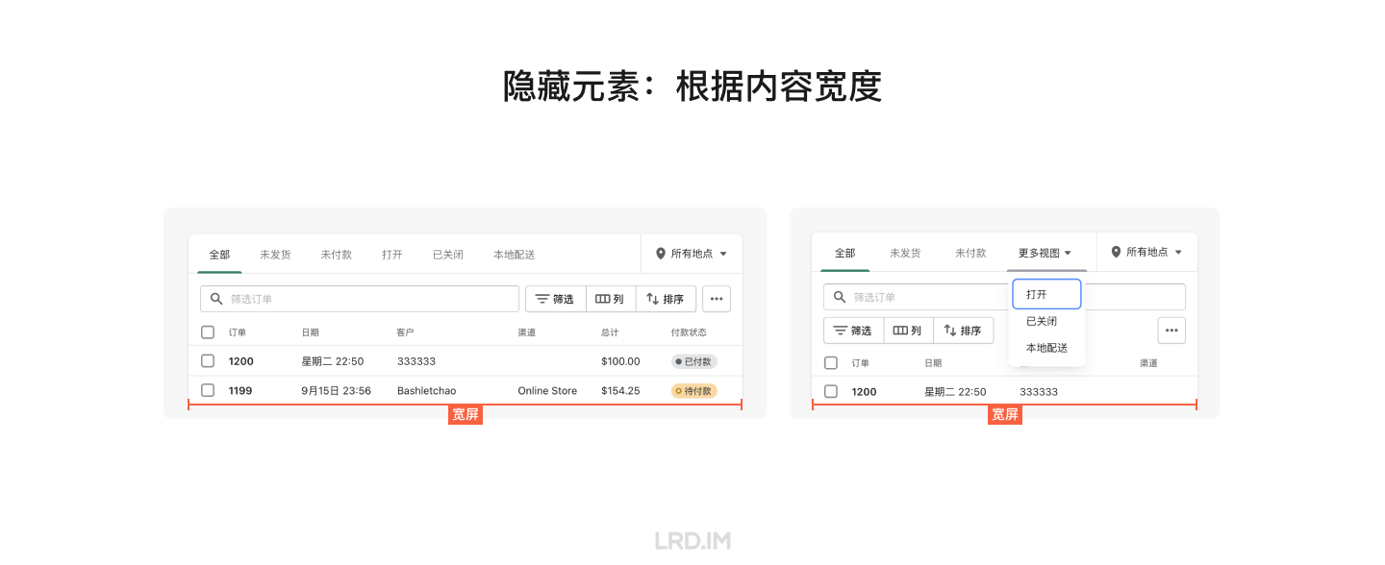1385x565 pixels.
Task: Choose 本地配送 in the 更多视图 dropdown menu
Action: (1046, 348)
